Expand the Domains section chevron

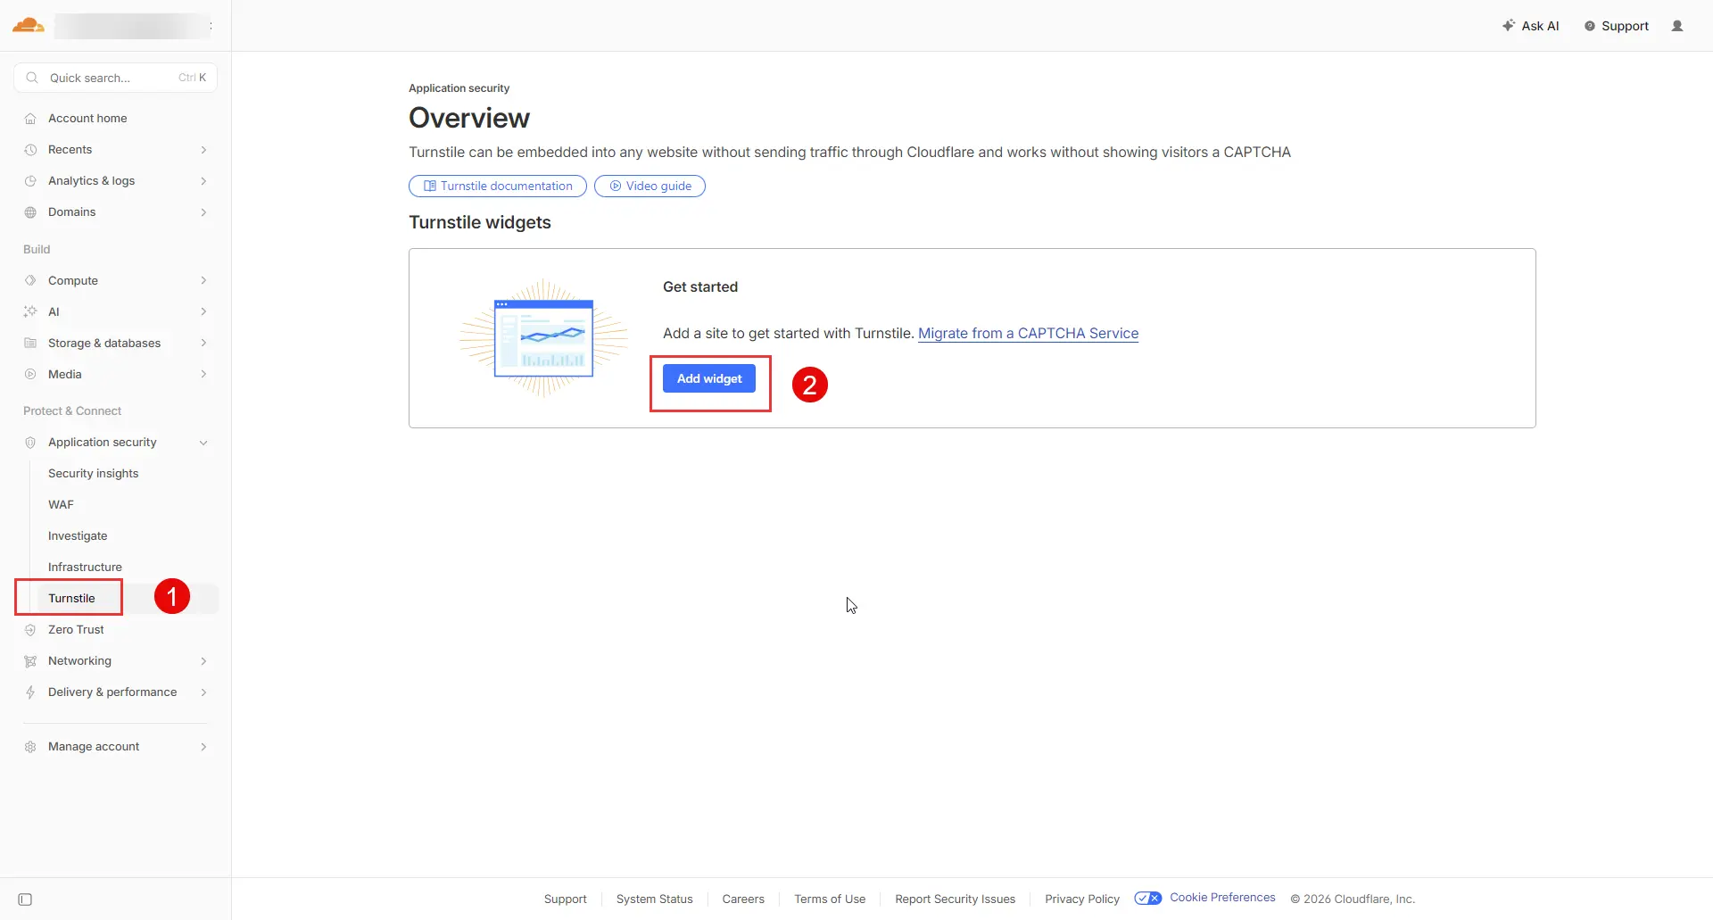pos(203,212)
